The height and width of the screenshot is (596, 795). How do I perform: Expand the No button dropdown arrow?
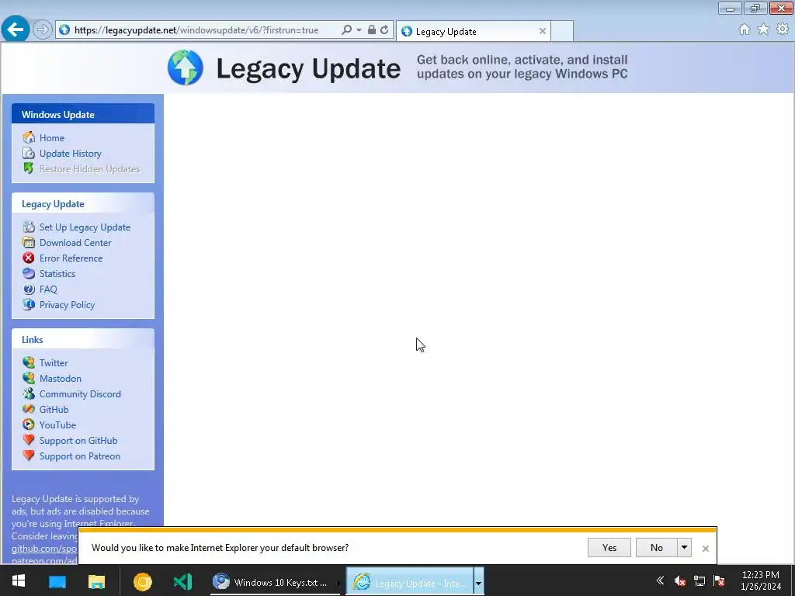point(685,548)
